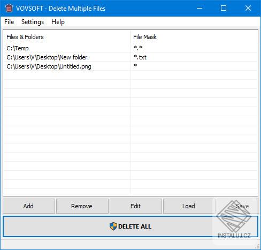
Task: Click the Remove button
Action: [x=82, y=206]
